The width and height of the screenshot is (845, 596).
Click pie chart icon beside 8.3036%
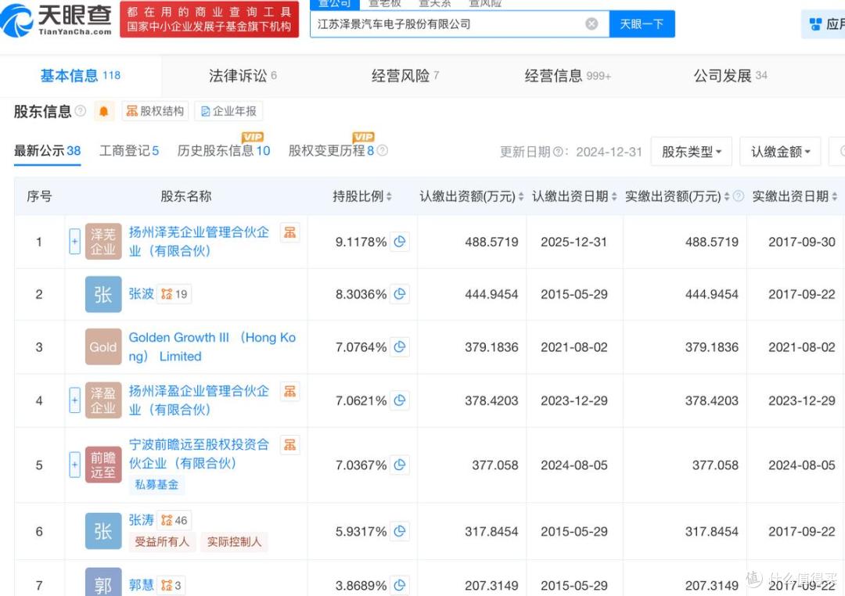(x=399, y=293)
